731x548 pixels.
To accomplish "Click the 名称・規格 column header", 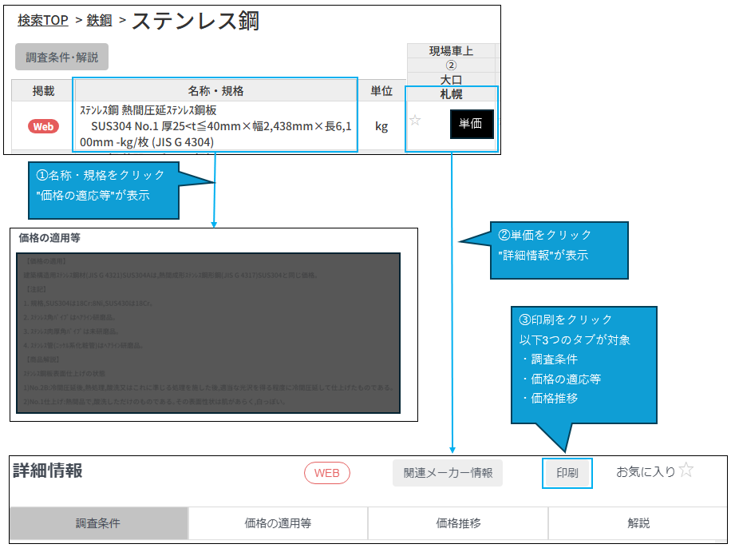I will [x=215, y=90].
